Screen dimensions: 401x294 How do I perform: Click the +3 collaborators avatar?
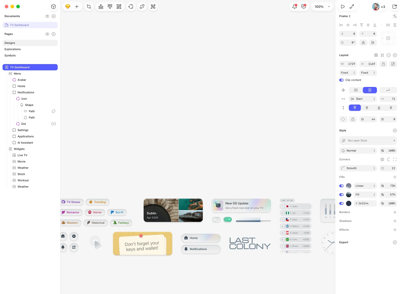(x=379, y=7)
